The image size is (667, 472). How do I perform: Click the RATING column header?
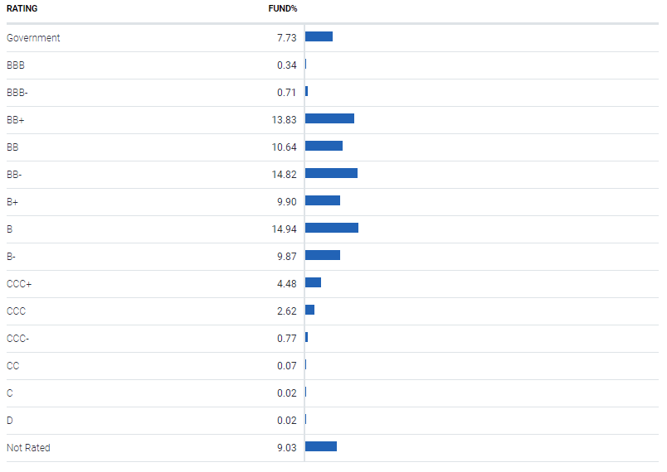pyautogui.click(x=22, y=8)
